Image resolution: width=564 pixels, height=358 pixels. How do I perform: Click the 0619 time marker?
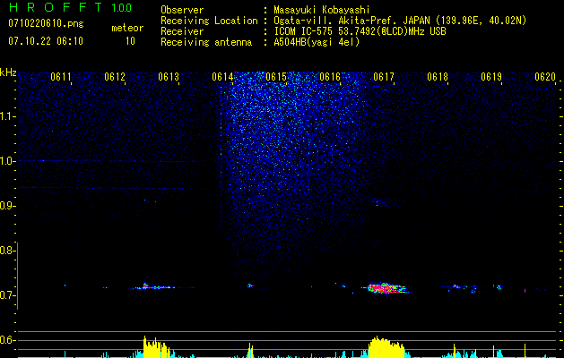click(x=491, y=77)
